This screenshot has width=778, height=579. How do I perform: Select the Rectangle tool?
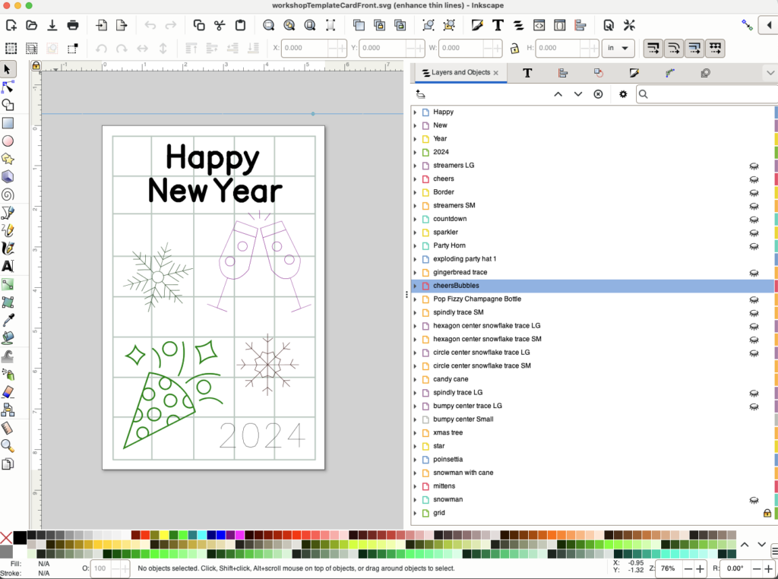pyautogui.click(x=8, y=123)
